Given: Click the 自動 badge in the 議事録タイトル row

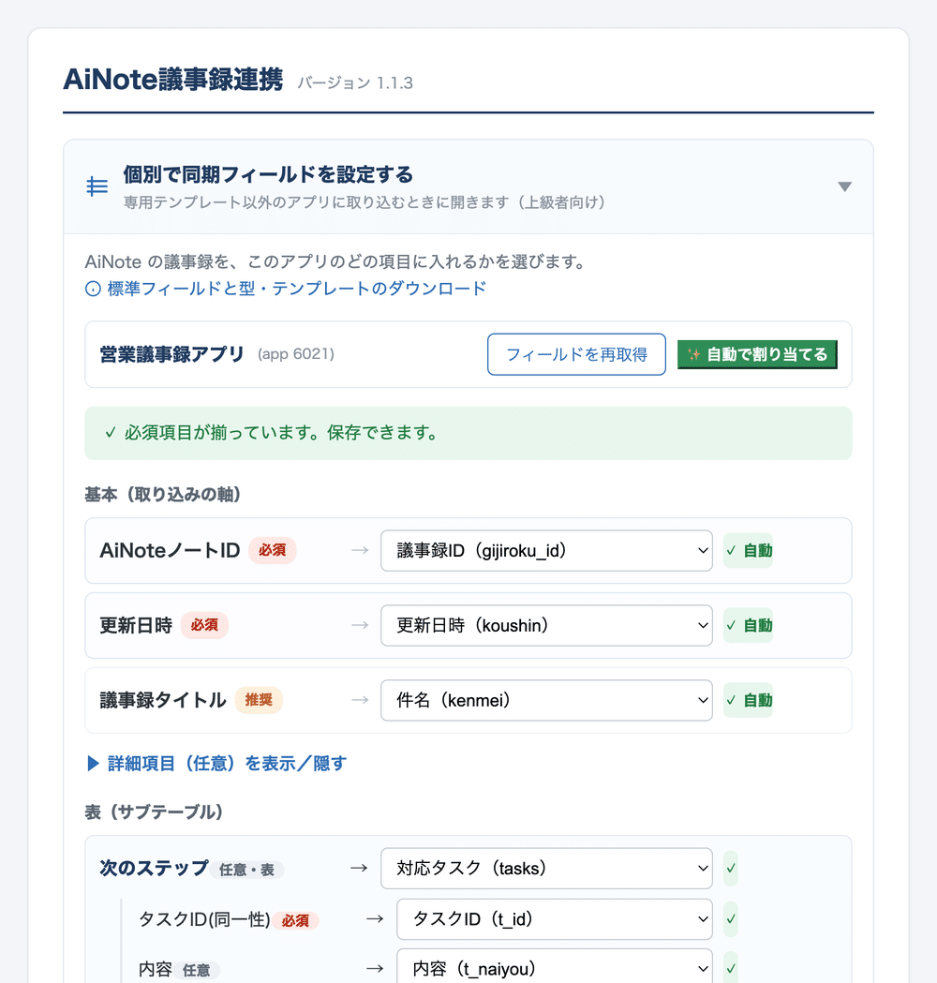Looking at the screenshot, I should pyautogui.click(x=748, y=700).
